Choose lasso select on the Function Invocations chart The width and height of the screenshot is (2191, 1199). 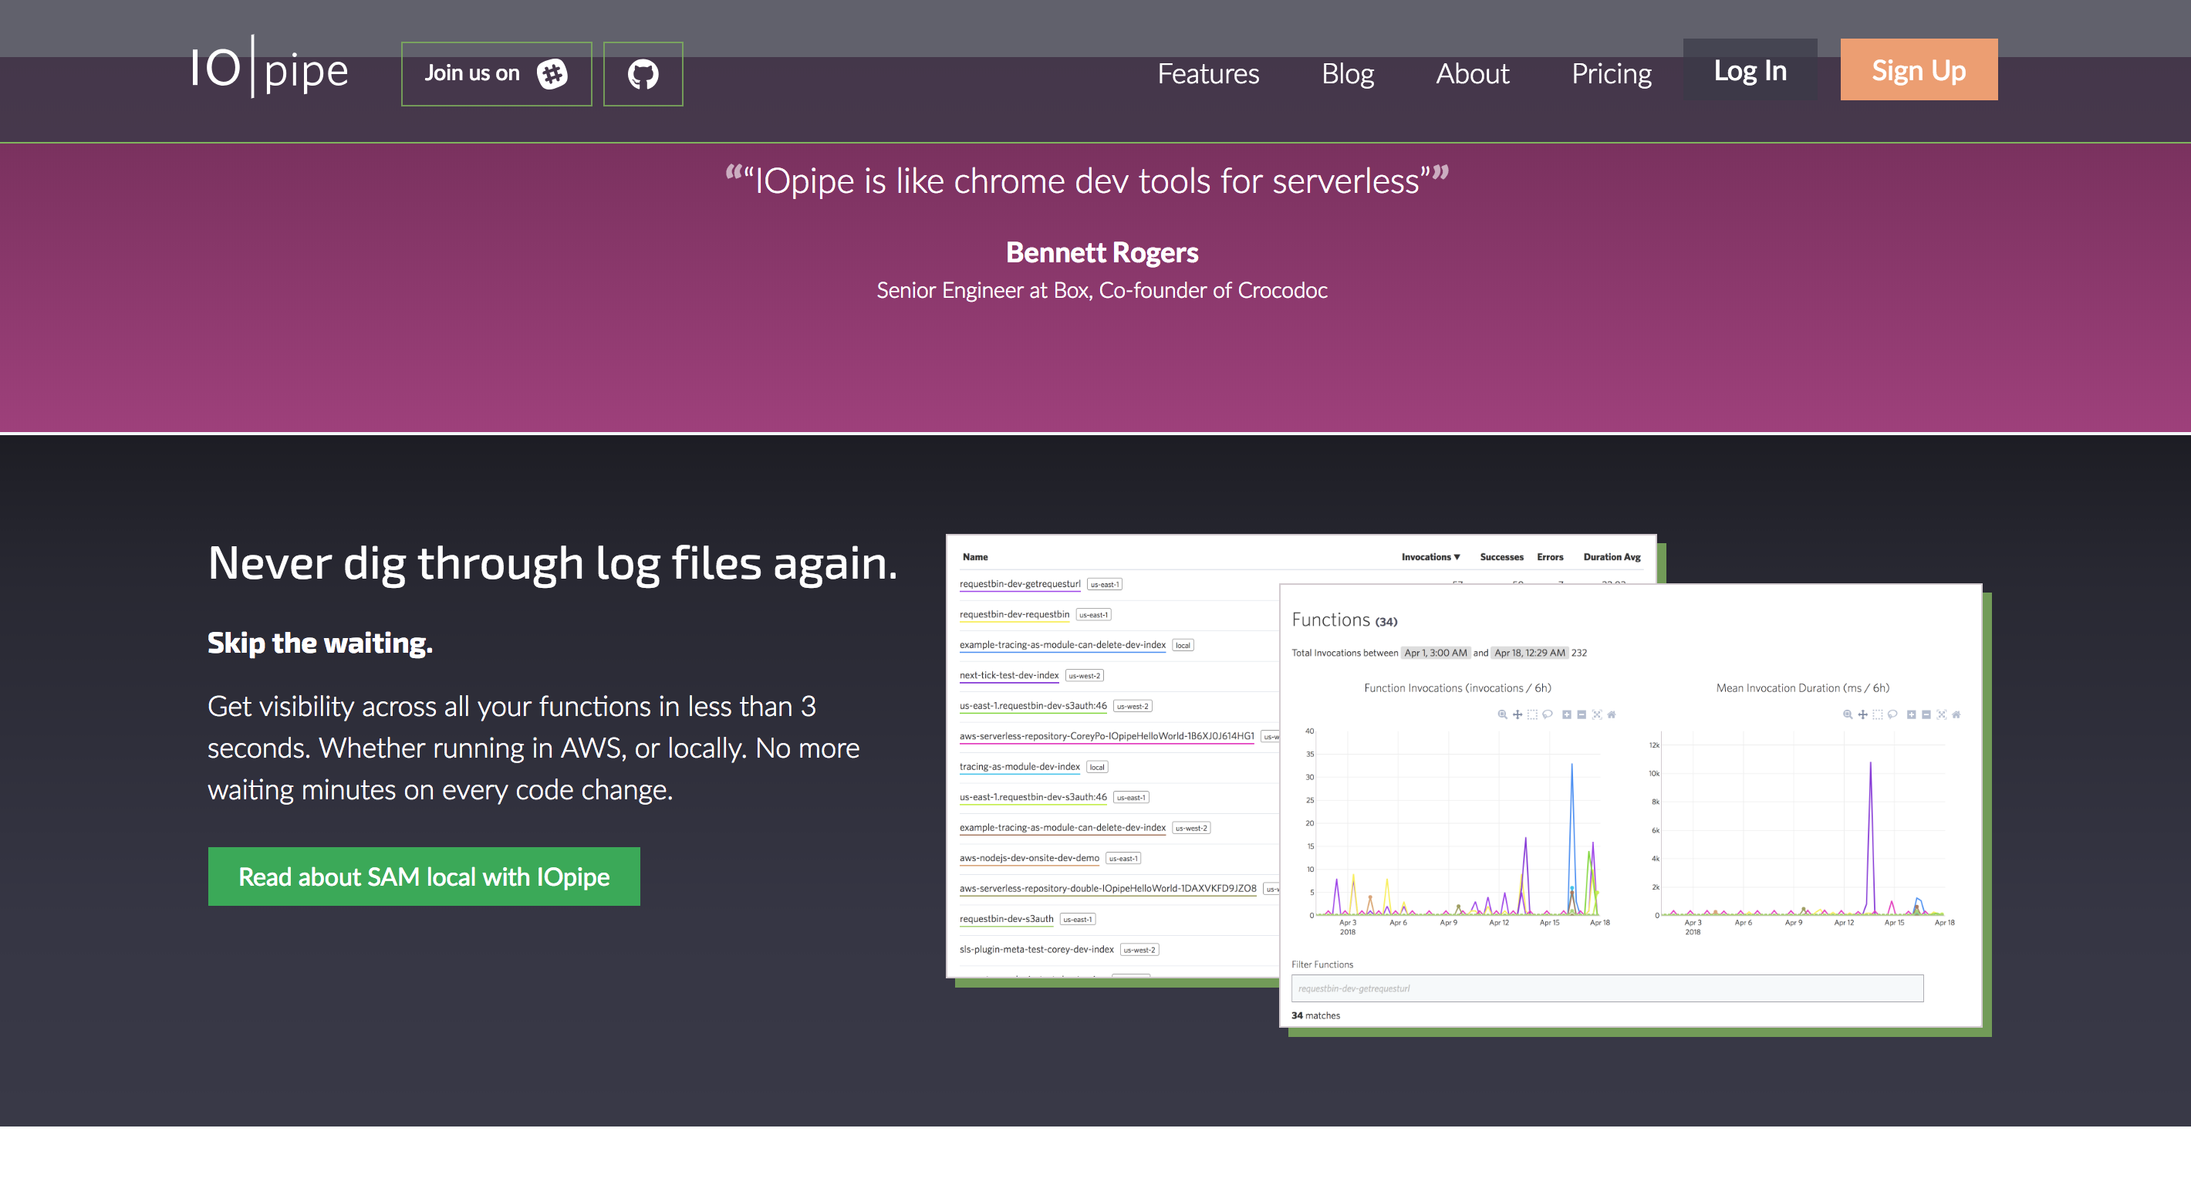[x=1548, y=715]
